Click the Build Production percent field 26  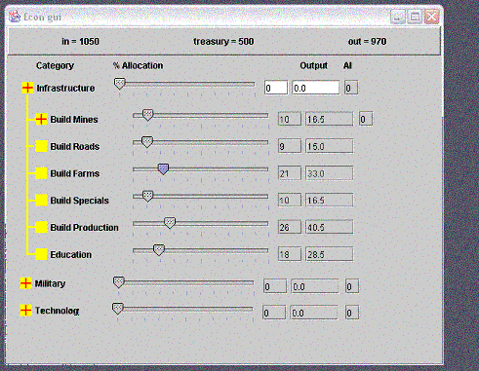290,227
